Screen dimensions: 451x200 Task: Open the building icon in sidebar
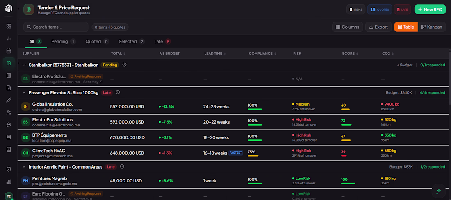click(9, 76)
